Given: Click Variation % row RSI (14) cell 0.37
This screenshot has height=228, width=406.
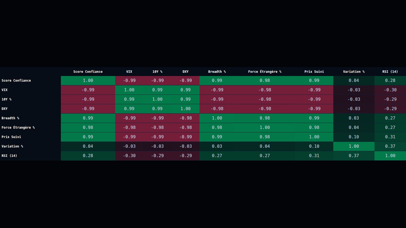Looking at the screenshot, I should tap(390, 146).
